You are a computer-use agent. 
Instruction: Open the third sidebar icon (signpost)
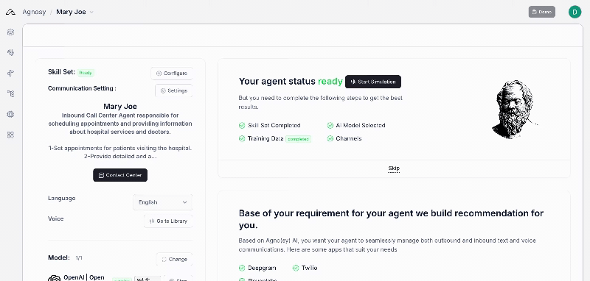(x=10, y=73)
